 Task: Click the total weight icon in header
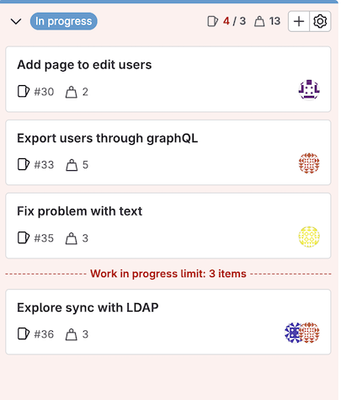[259, 21]
